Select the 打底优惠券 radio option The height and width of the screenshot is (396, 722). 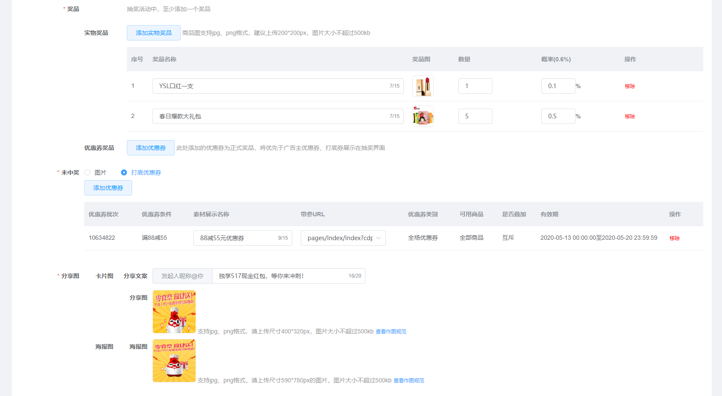pyautogui.click(x=124, y=172)
